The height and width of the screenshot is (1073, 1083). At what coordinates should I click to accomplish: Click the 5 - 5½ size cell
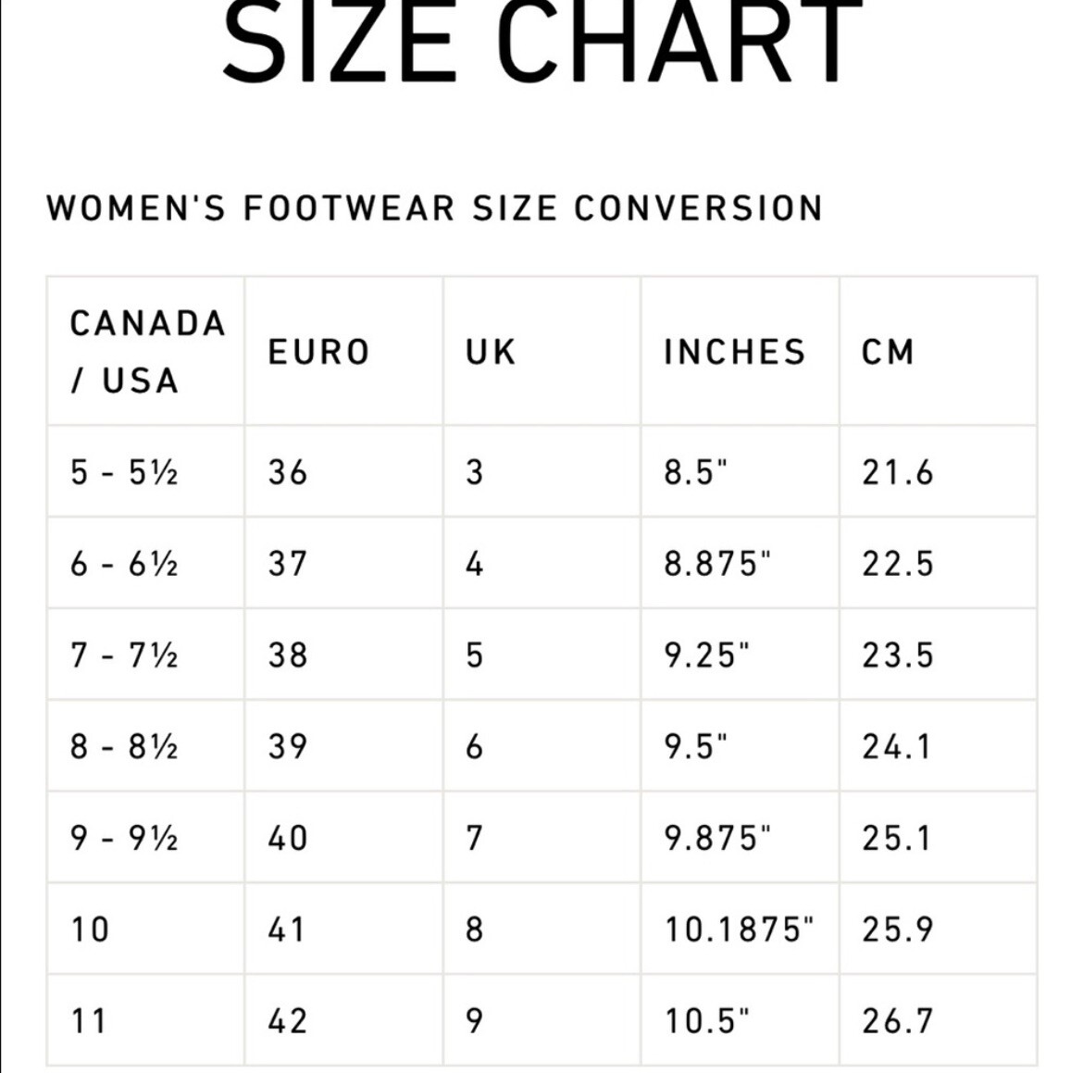(146, 472)
